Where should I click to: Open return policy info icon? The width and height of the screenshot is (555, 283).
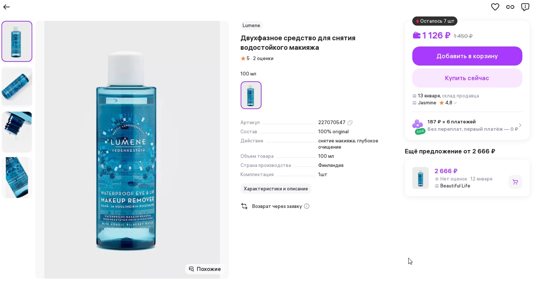coord(307,206)
